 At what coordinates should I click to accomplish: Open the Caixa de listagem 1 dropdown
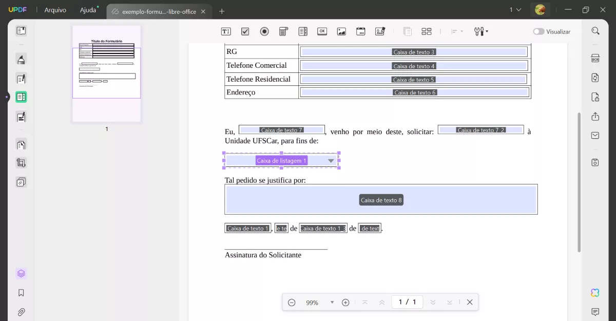pyautogui.click(x=331, y=160)
